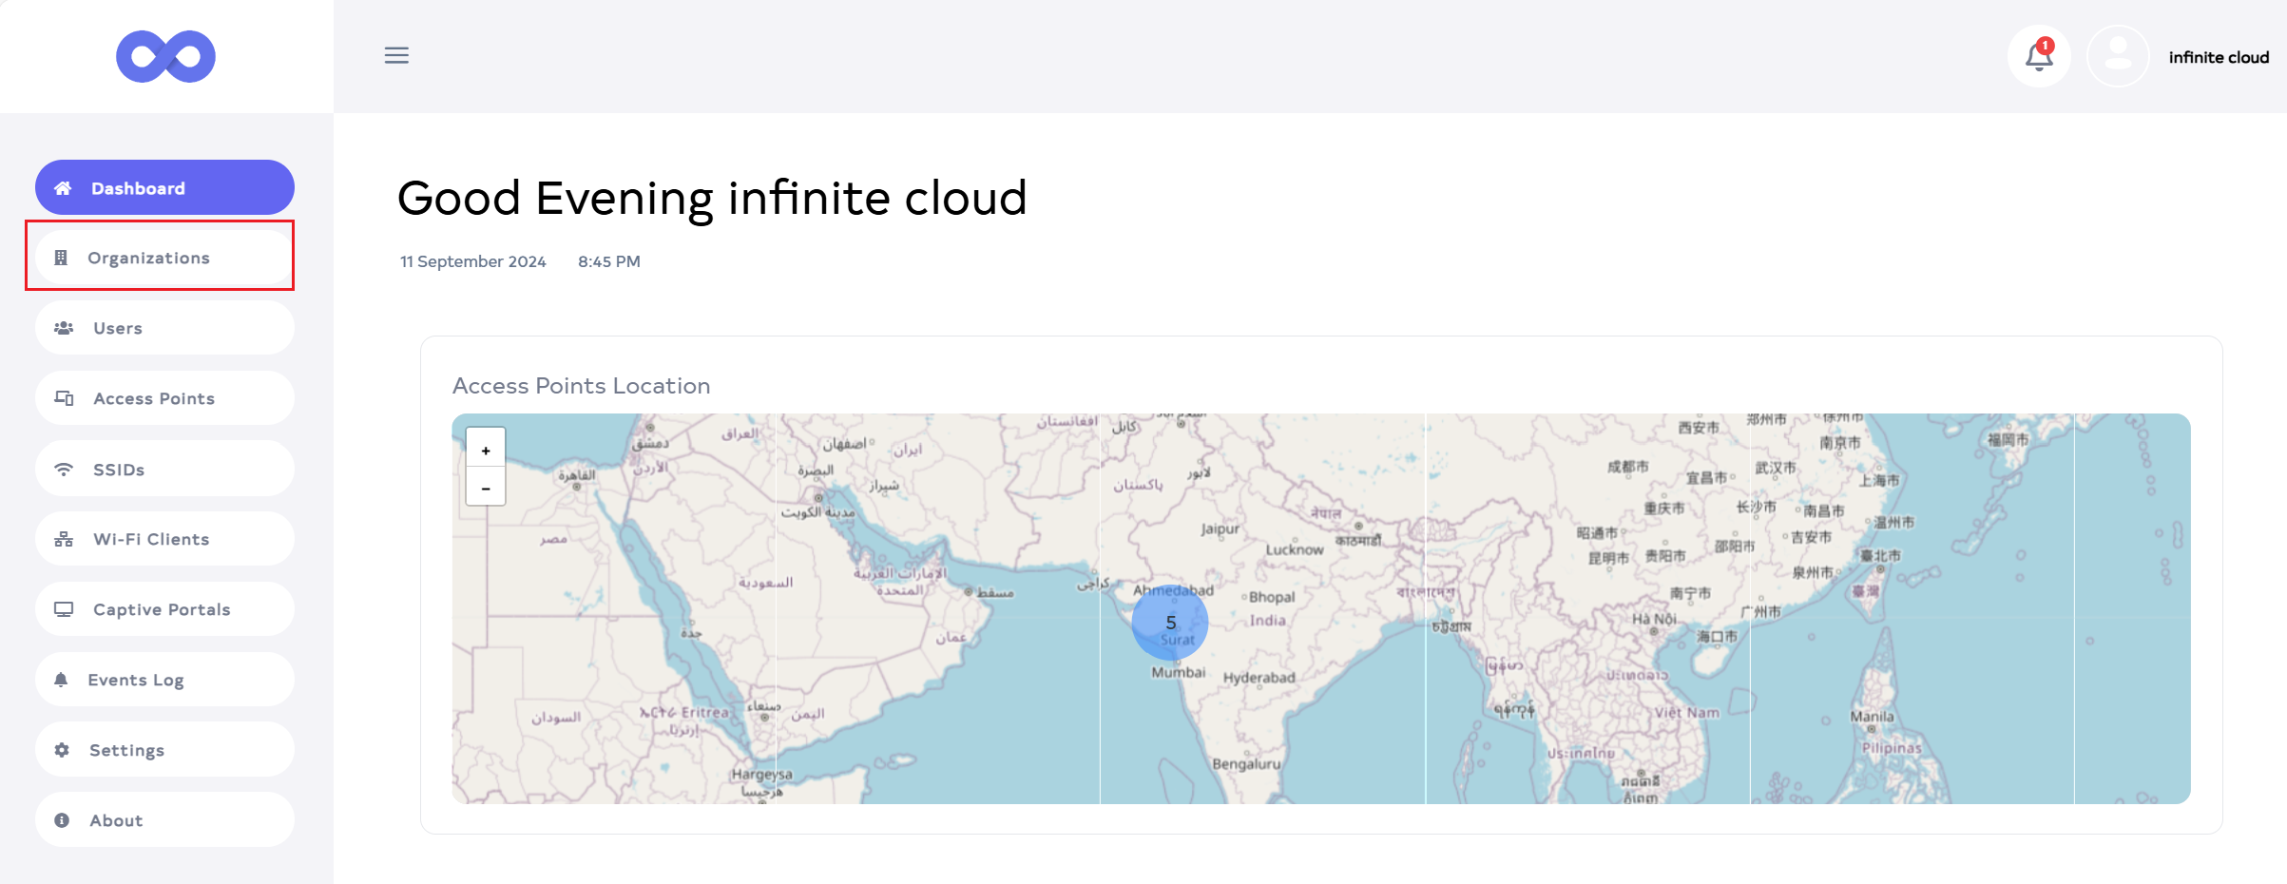Select the Dashboard menu item
2287x884 pixels.
(x=164, y=188)
